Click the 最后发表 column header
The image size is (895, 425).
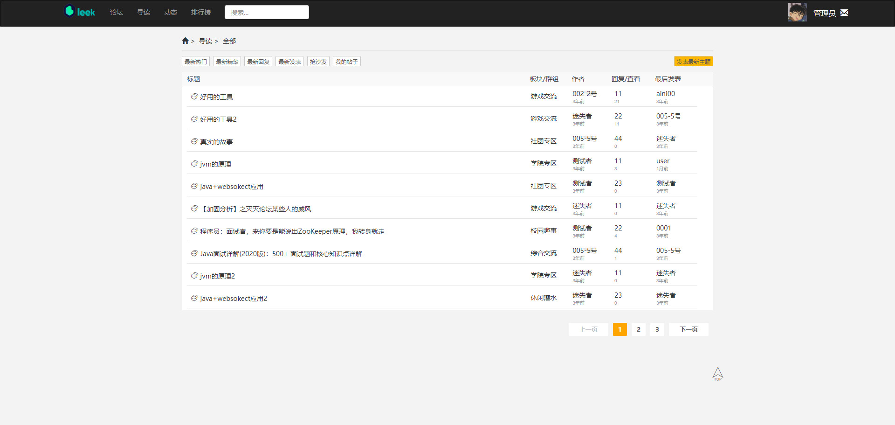(x=668, y=79)
